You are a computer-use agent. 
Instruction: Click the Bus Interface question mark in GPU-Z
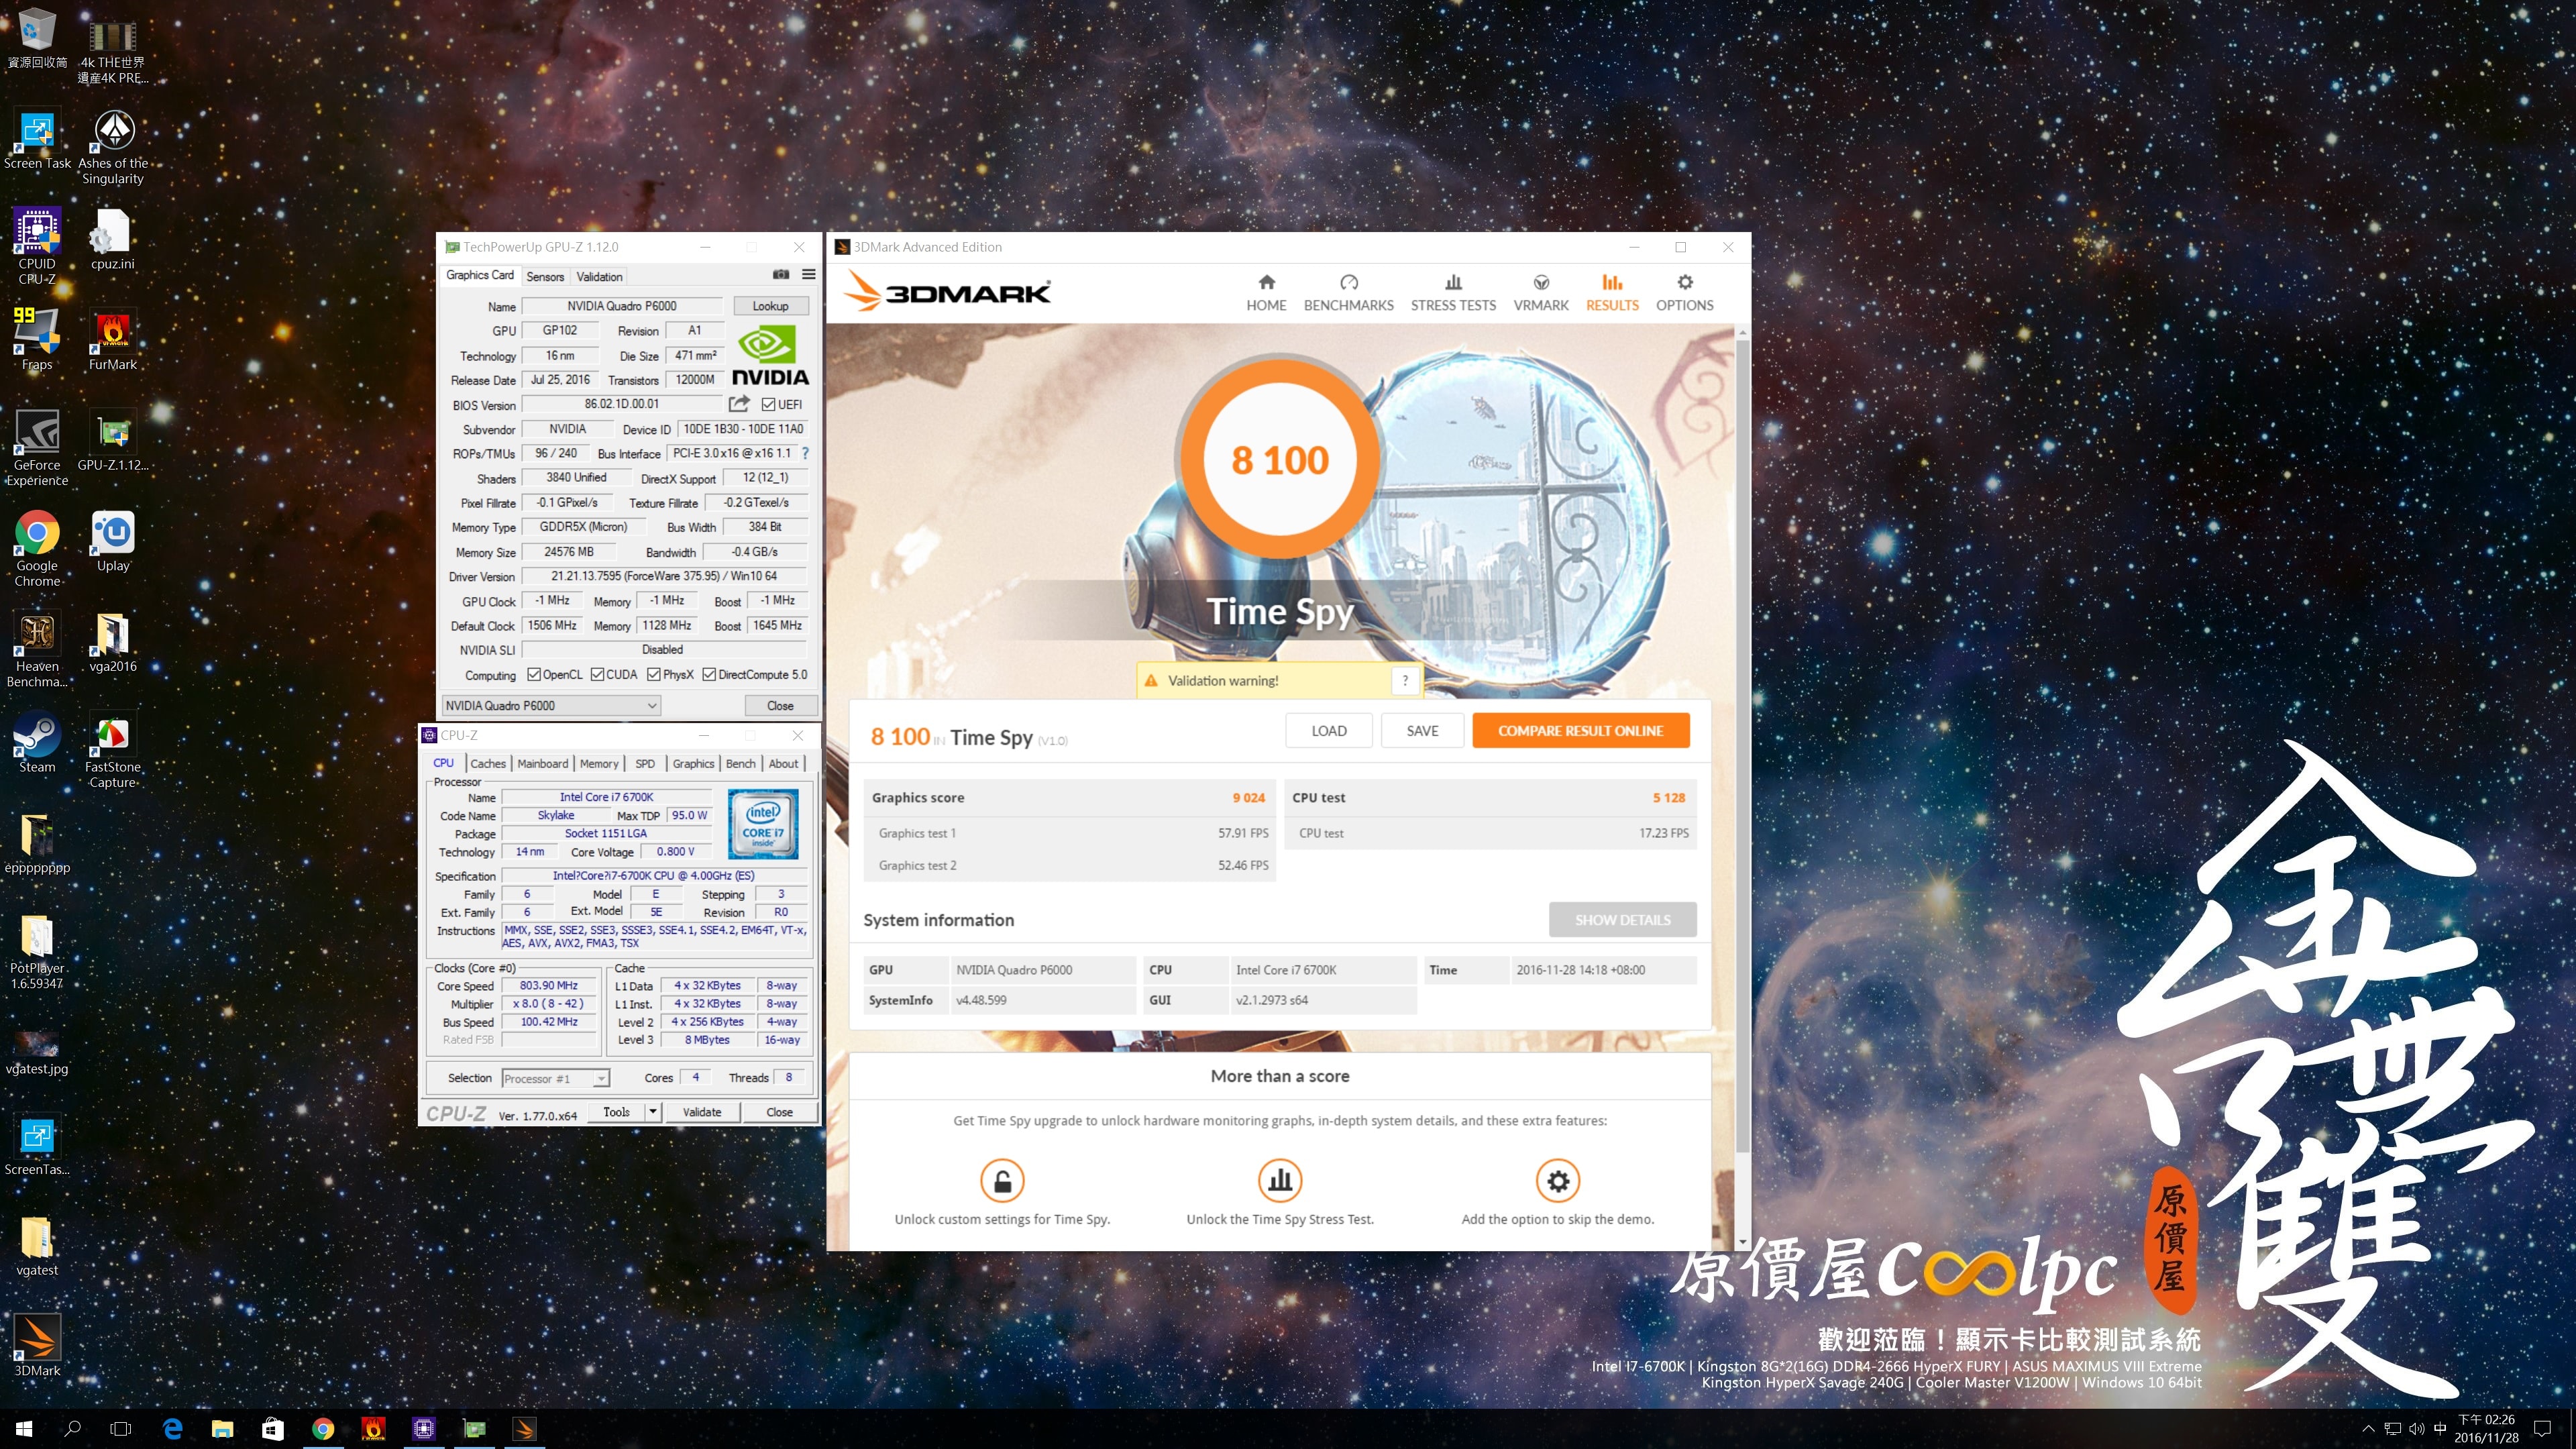pyautogui.click(x=805, y=453)
